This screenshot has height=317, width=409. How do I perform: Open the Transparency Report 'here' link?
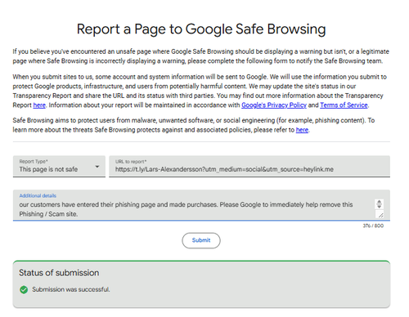coord(39,105)
